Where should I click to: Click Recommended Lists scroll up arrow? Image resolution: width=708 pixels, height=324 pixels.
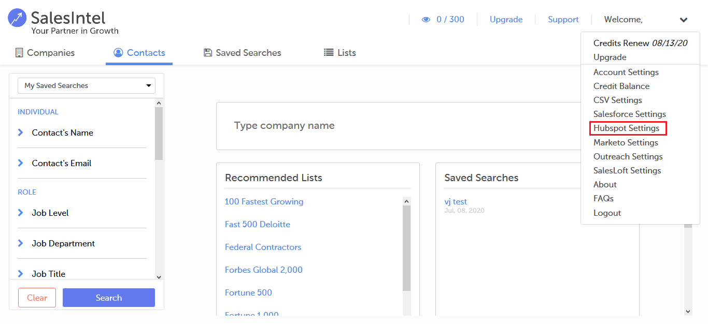tap(406, 201)
